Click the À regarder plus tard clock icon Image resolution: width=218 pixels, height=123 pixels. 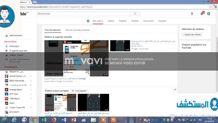click(x=6, y=51)
